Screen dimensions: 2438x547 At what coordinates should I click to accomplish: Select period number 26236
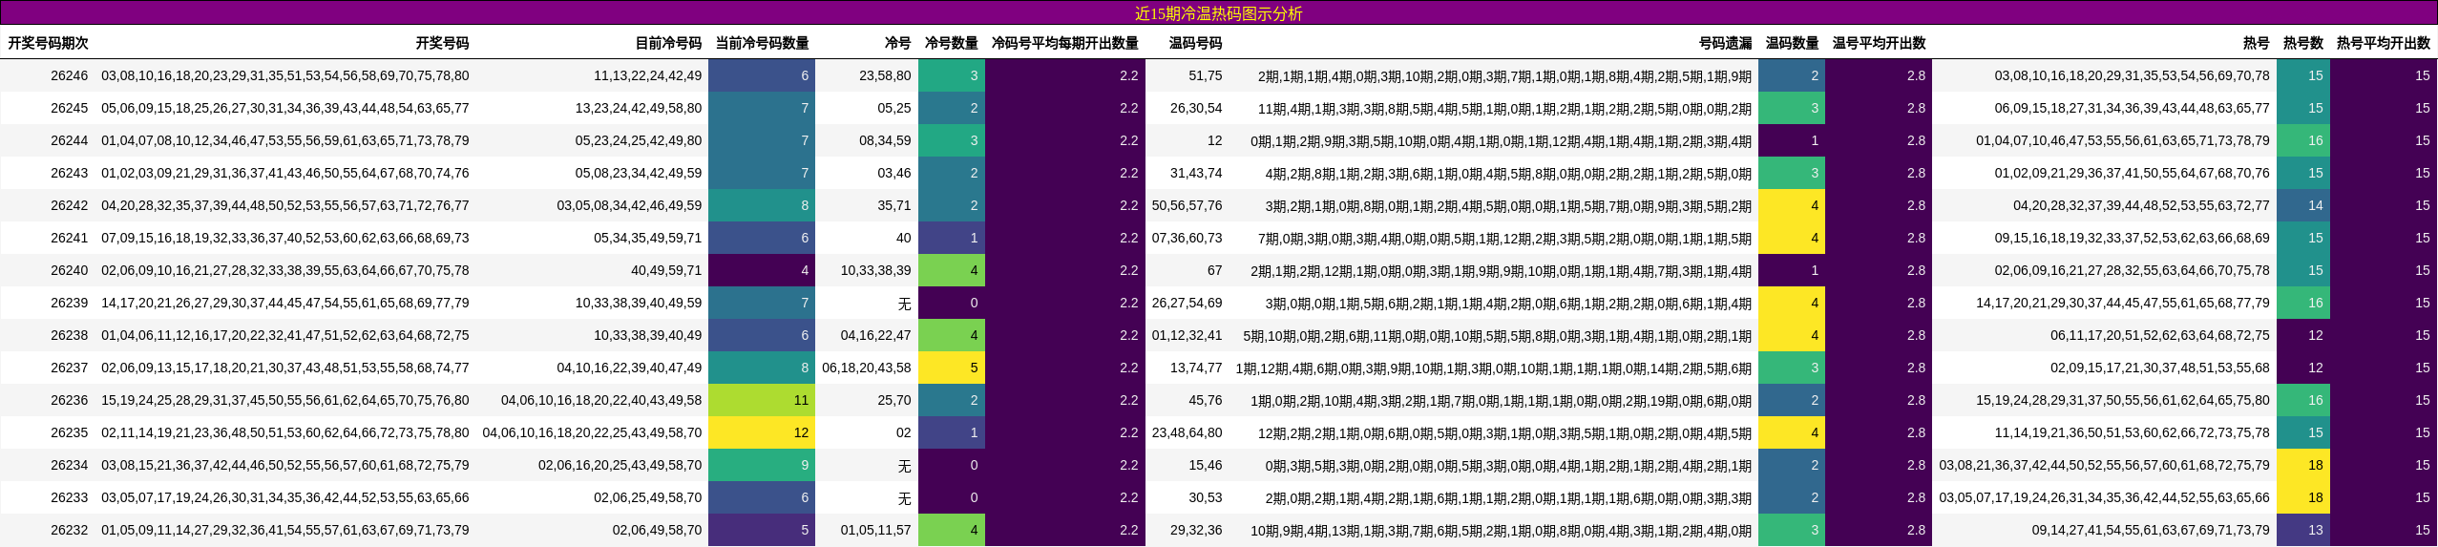[x=69, y=400]
